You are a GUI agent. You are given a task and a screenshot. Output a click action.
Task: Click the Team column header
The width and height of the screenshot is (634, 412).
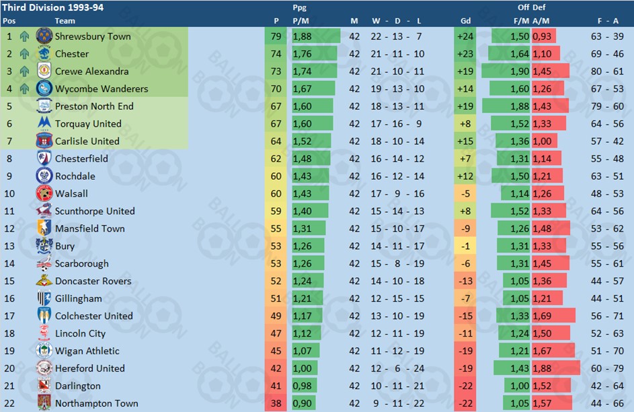tap(65, 21)
